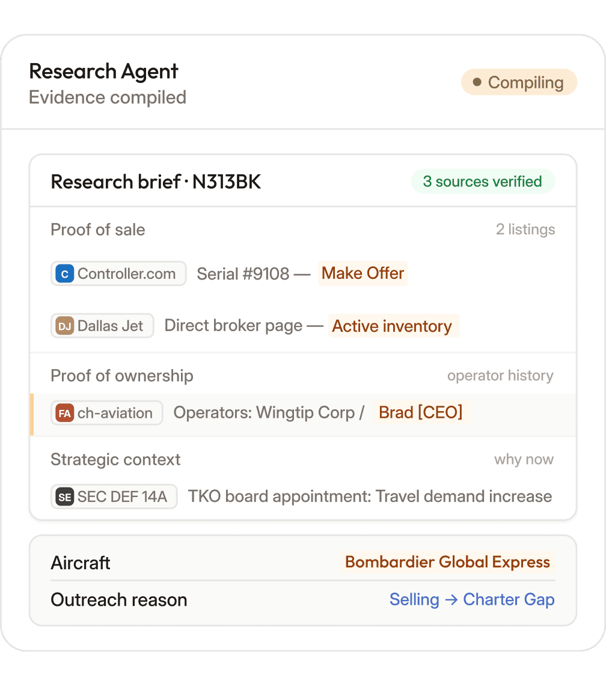Screen dimensions: 606x687
Task: Click the Research brief N313BK heading
Action: [x=156, y=182]
